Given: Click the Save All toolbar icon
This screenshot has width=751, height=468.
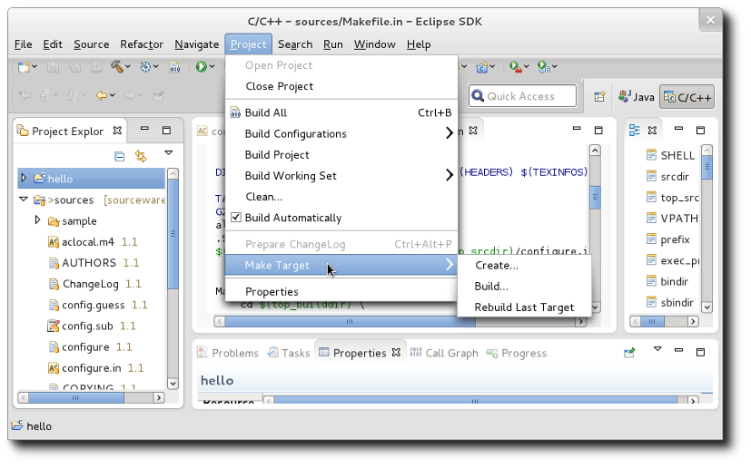Looking at the screenshot, I should [x=74, y=67].
